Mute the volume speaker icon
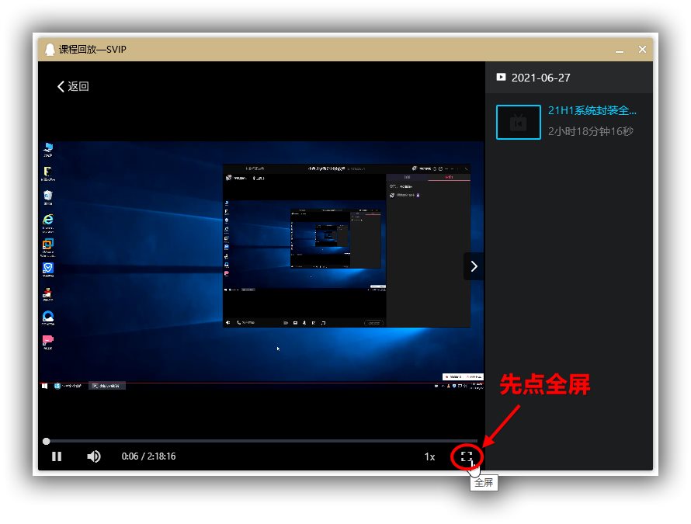 [94, 456]
